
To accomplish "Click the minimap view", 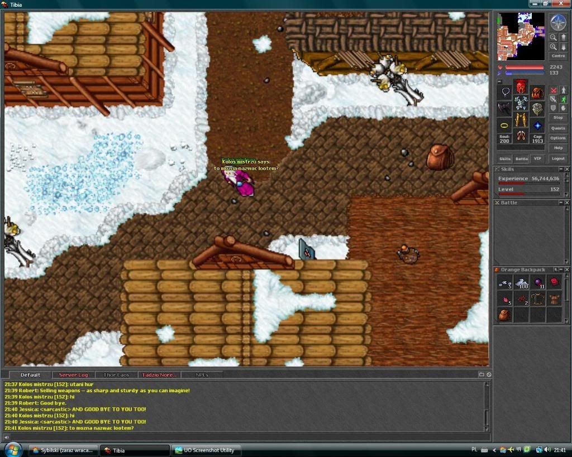I will point(521,36).
